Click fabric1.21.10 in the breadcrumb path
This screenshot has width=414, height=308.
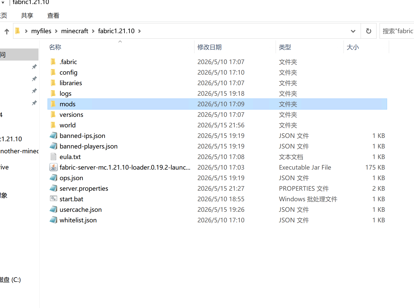click(116, 31)
